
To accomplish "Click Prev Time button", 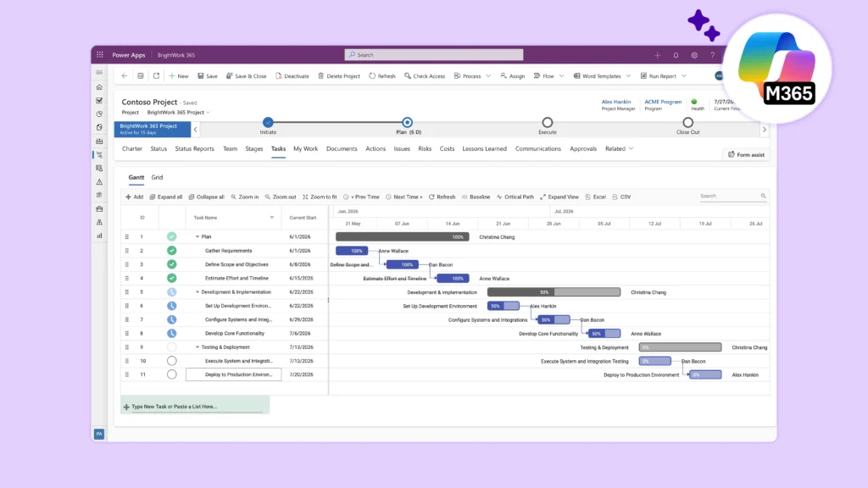I will 361,197.
